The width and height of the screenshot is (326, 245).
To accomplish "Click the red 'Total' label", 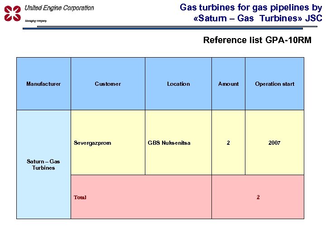I will pos(80,197).
